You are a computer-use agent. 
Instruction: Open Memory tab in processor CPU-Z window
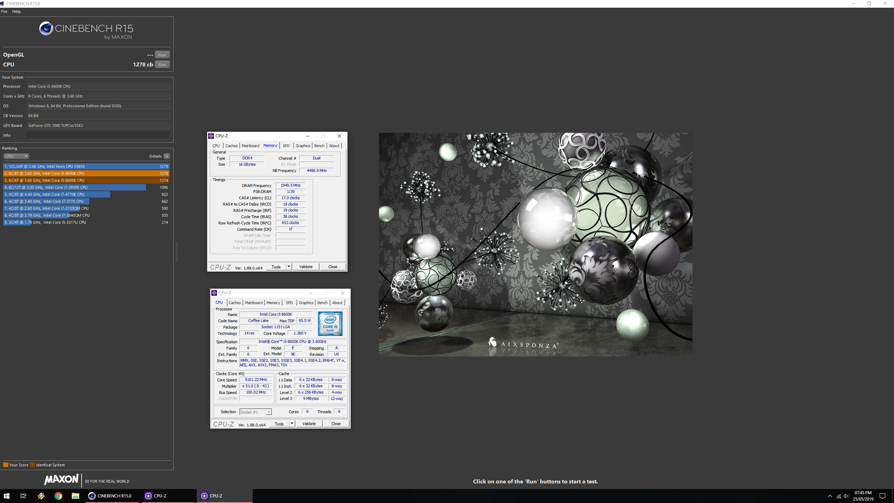coord(273,303)
